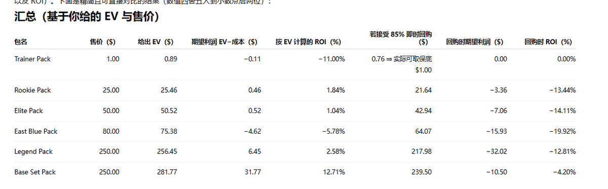The image size is (608, 189).
Task: Click the 售价 ($) column header
Action: point(103,42)
